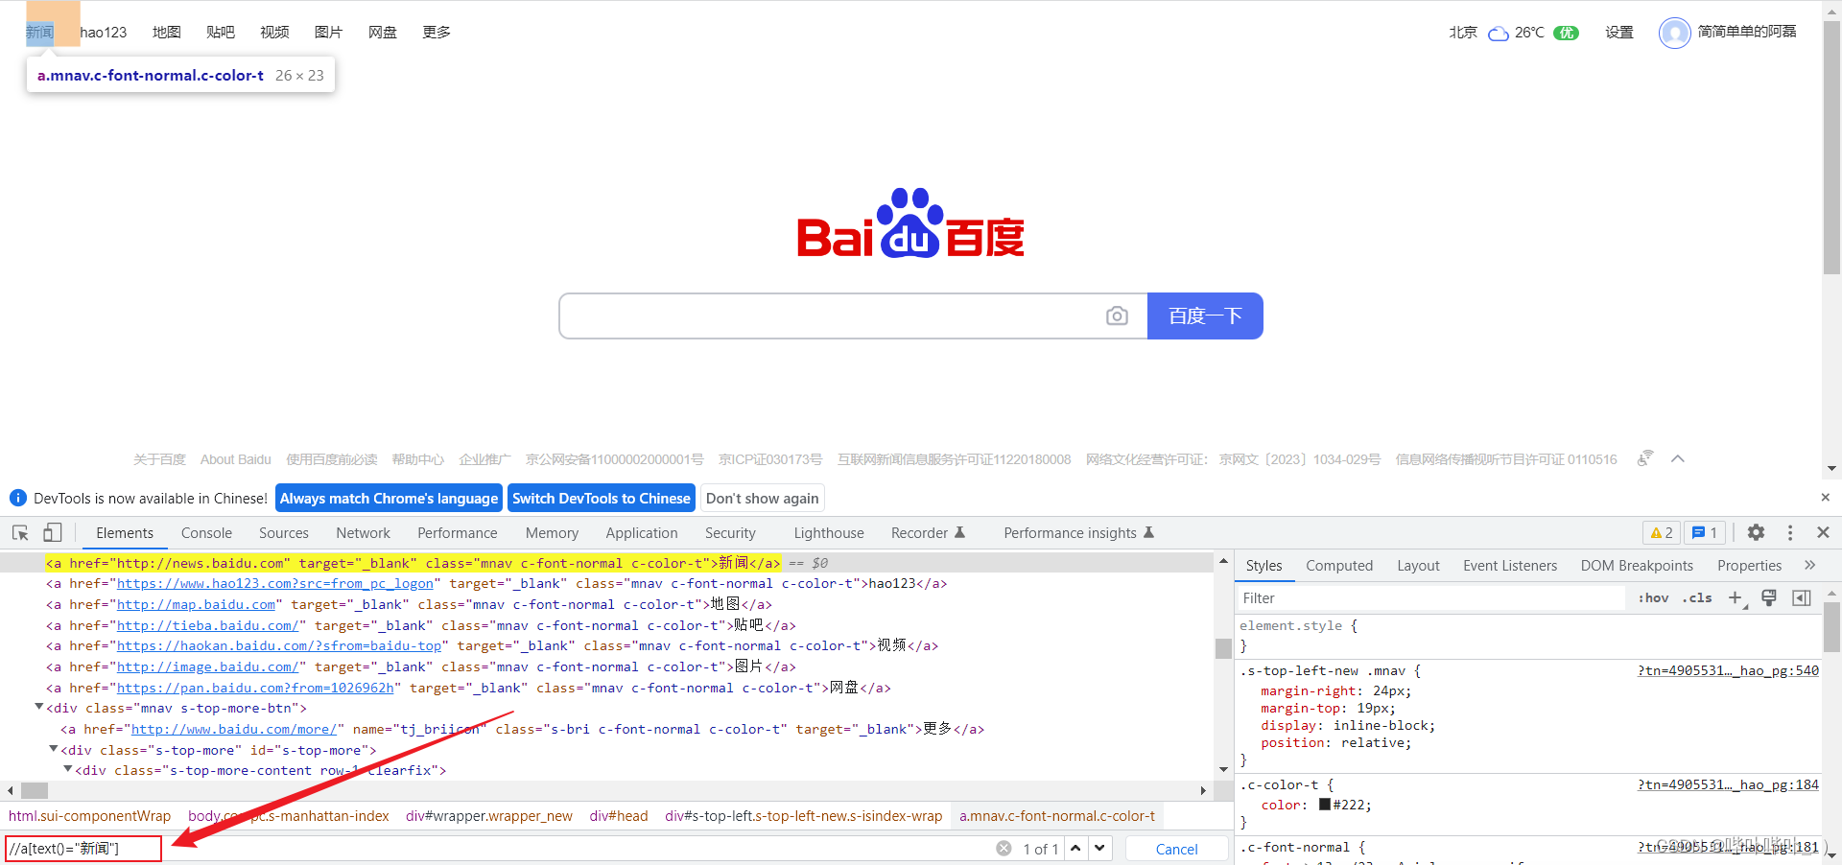This screenshot has height=865, width=1842.
Task: Collapse div s-top-more-btn node
Action: pos(39,708)
